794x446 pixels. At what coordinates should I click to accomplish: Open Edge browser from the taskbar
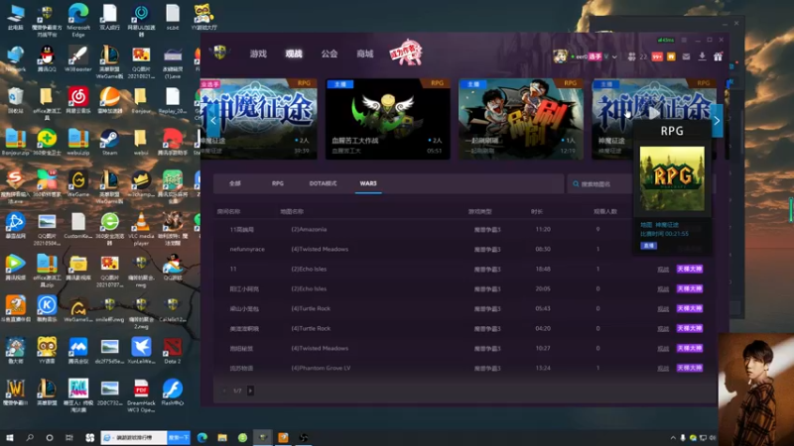202,438
